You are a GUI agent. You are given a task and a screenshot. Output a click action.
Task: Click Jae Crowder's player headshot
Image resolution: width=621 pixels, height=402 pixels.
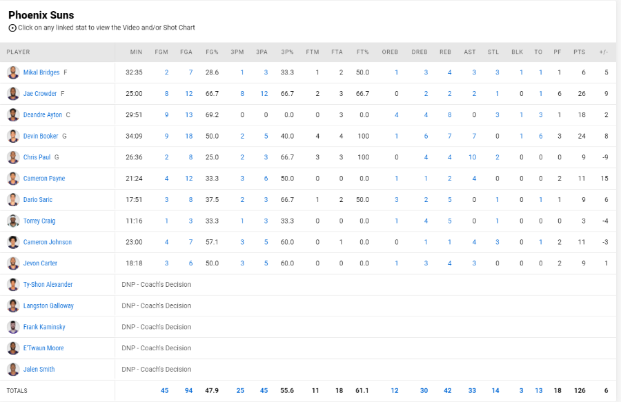click(x=13, y=94)
